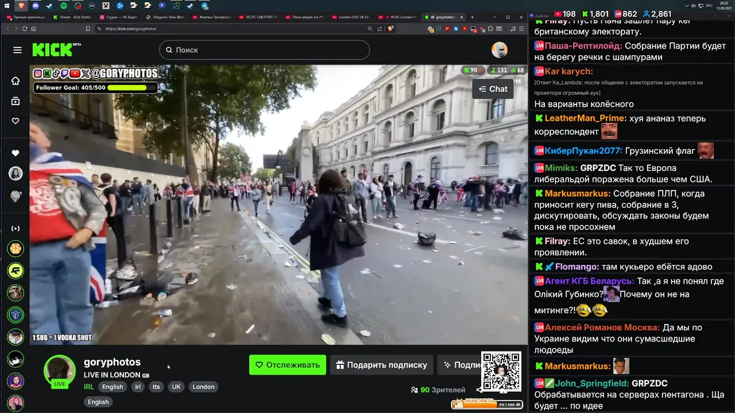Screen dimensions: 735x413
Task: Open recommended live channels icon in sidebar
Action: coord(16,228)
